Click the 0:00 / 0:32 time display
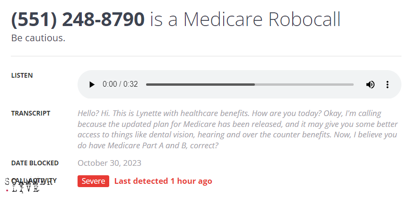Screen dimensions: 409x198 point(120,84)
